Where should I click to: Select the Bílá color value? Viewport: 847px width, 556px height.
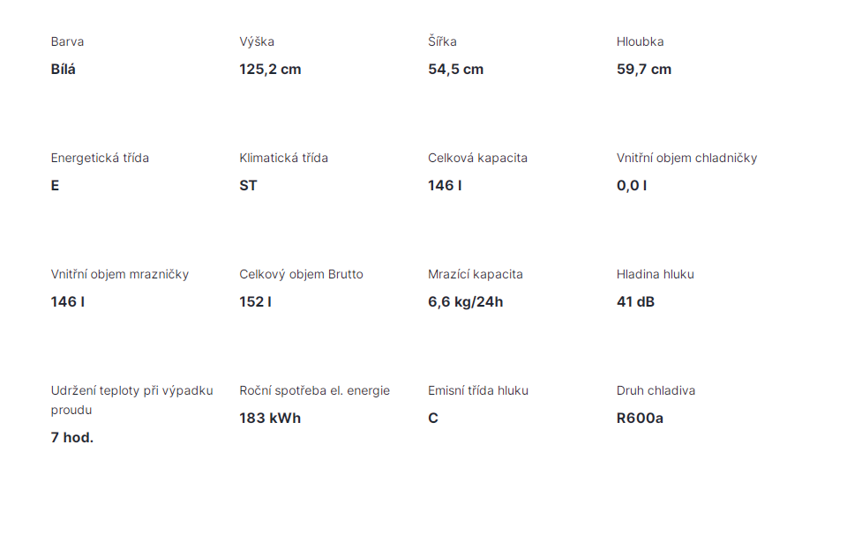pos(64,70)
